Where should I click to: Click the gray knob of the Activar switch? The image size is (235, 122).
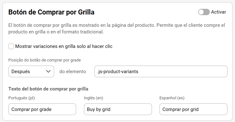click(x=201, y=12)
